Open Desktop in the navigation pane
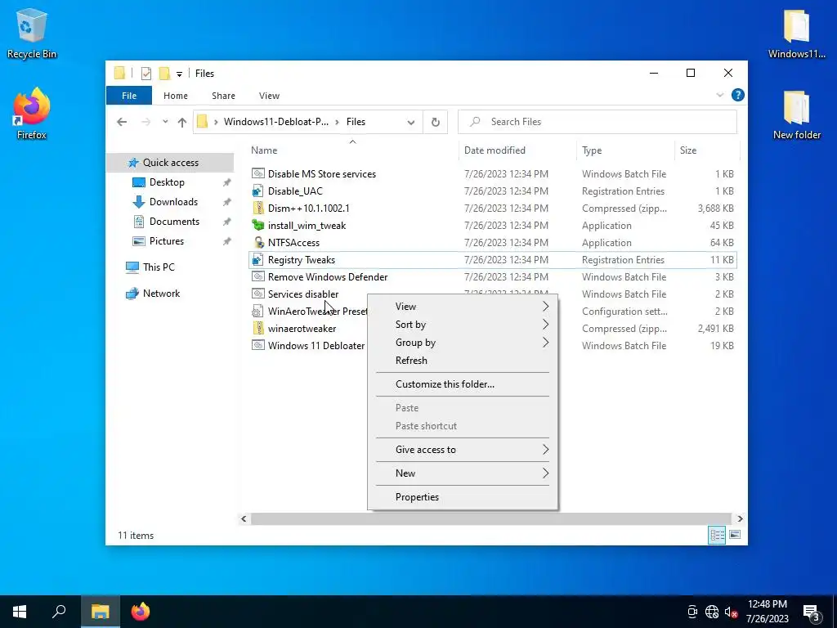 coord(167,182)
